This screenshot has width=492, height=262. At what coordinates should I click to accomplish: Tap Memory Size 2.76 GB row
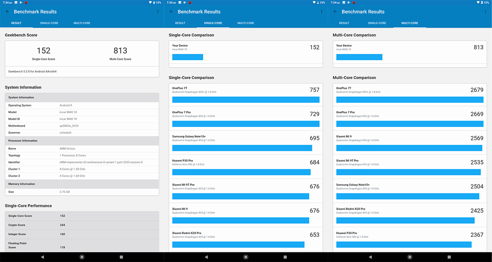tap(82, 192)
